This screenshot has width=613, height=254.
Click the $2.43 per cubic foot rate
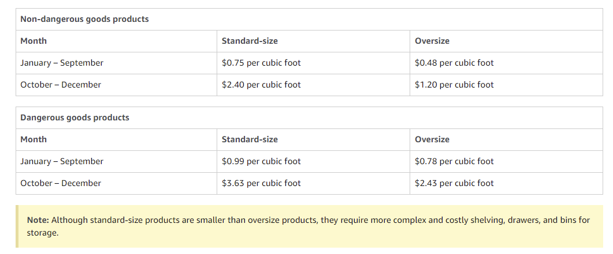click(454, 183)
